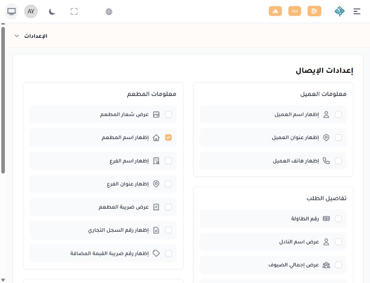
Task: Click tag icon beside إظهار رقم ضريبة القيمة المضافة
Action: [156, 253]
